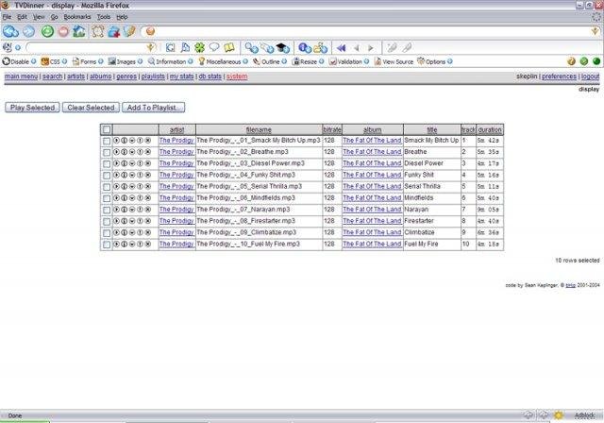
Task: Open the playlists navigation link
Action: (153, 76)
